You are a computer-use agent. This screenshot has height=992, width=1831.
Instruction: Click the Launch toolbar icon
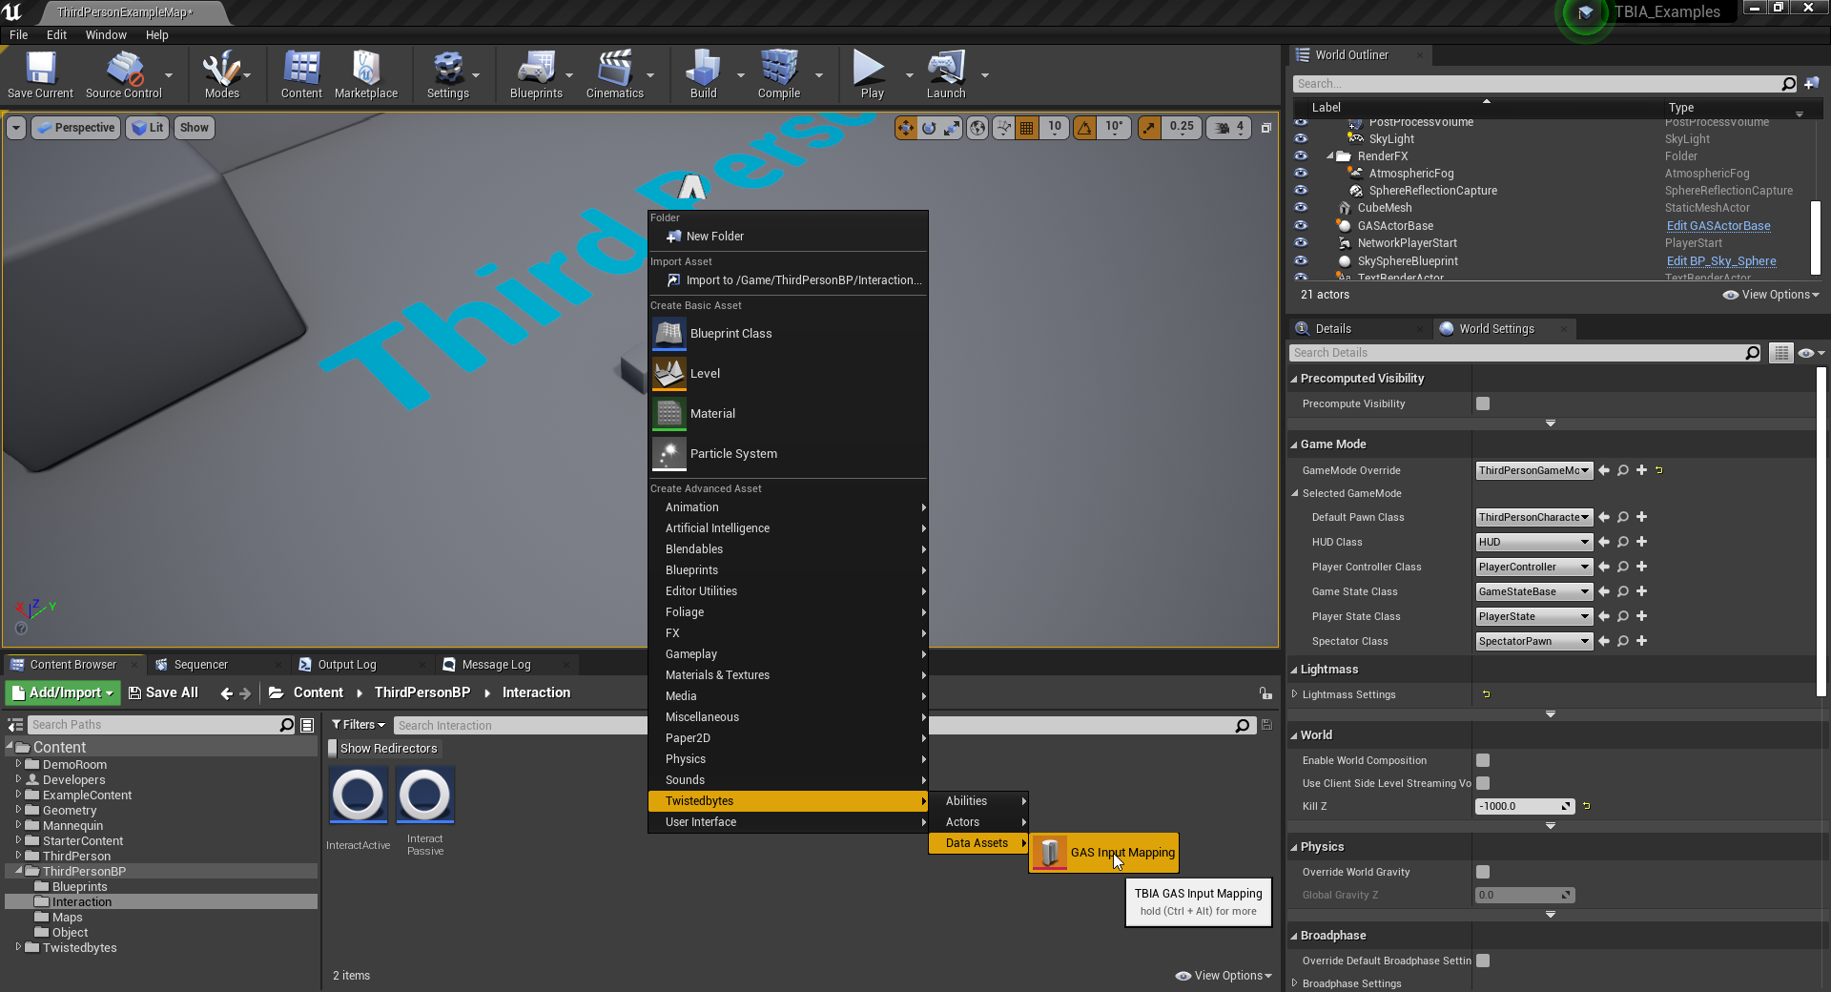point(946,74)
